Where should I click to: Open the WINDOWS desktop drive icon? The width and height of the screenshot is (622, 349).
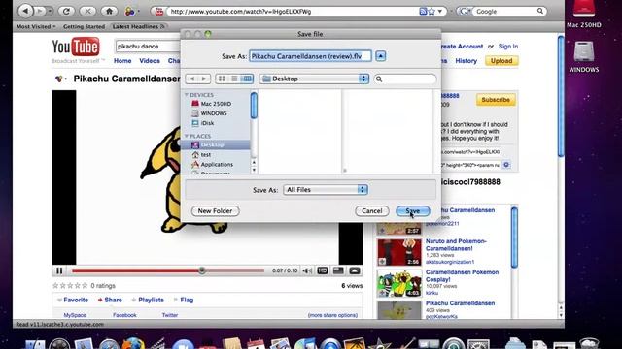(583, 57)
